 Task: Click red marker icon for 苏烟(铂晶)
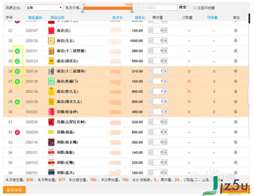pos(17,132)
